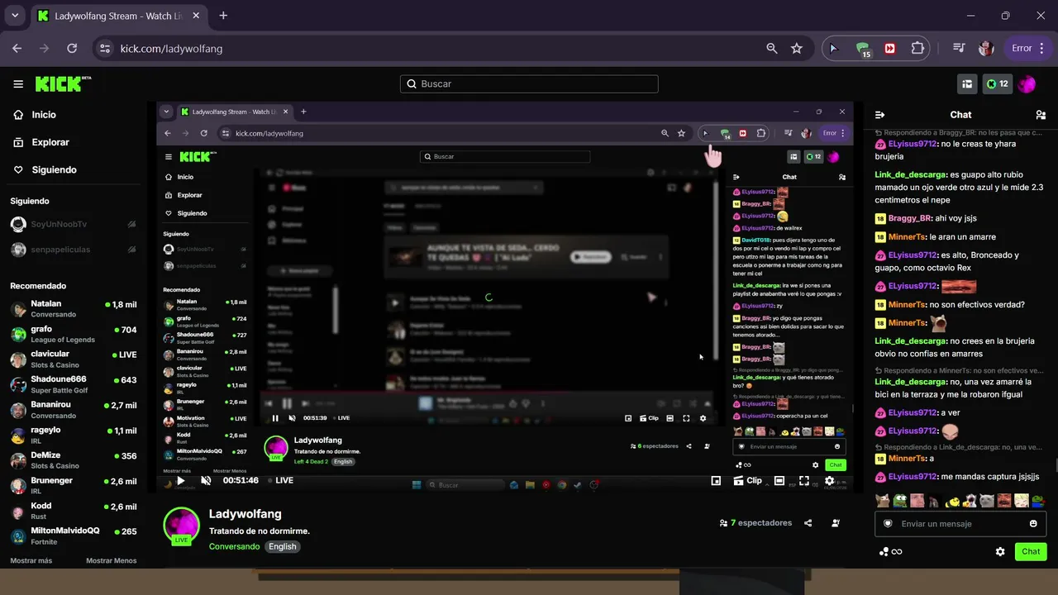Open the Chrome Extensions puzzle icon
Screen dimensions: 1058x595
(x=917, y=49)
